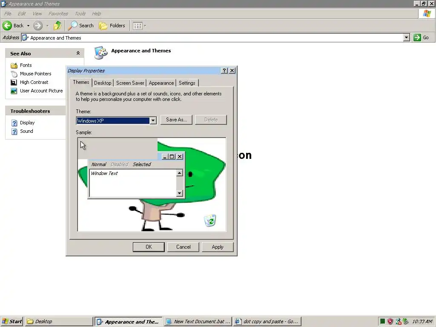This screenshot has width=436, height=327.
Task: Switch to the Screen Saver tab
Action: point(130,83)
